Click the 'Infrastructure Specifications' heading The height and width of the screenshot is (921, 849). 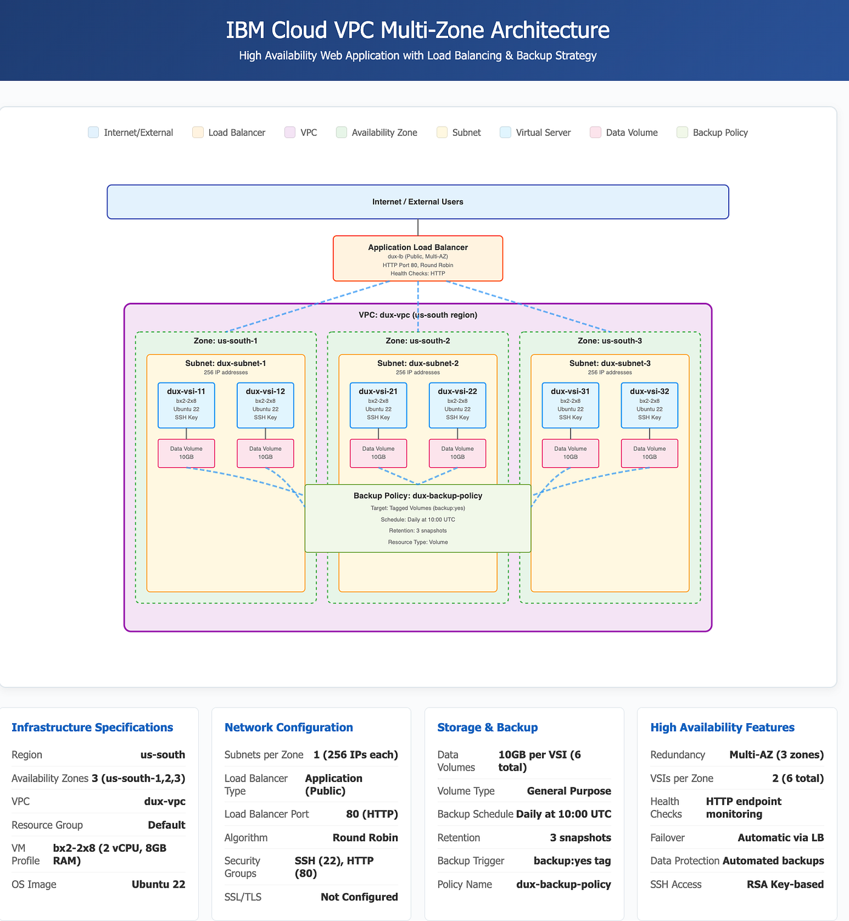[92, 727]
